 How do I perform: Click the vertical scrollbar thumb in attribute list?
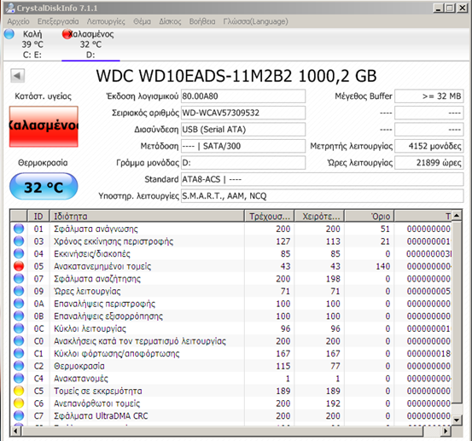coord(457,312)
